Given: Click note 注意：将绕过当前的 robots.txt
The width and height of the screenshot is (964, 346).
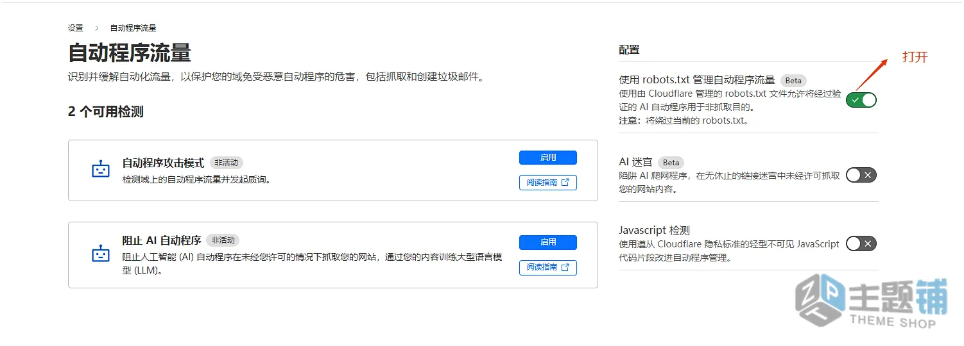Looking at the screenshot, I should tap(684, 120).
